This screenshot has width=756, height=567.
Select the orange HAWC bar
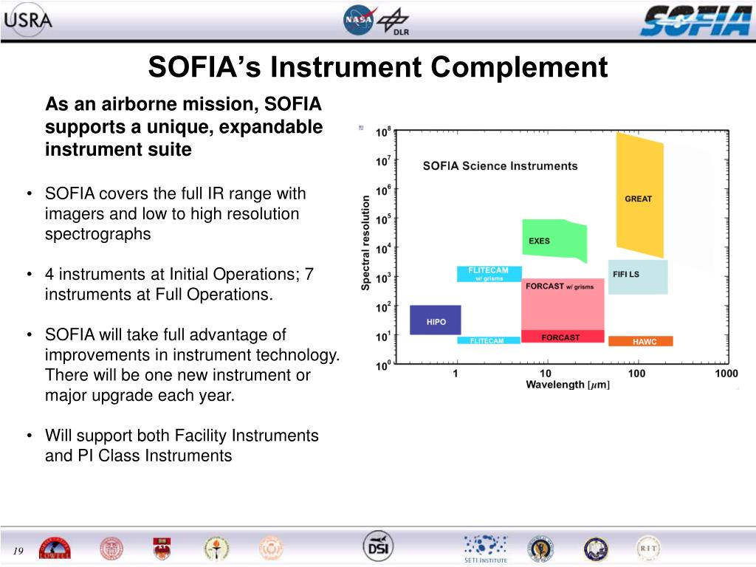(641, 341)
